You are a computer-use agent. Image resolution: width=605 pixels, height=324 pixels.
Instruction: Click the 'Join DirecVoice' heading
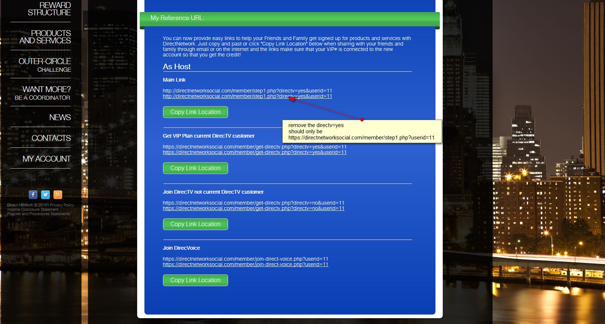point(182,248)
